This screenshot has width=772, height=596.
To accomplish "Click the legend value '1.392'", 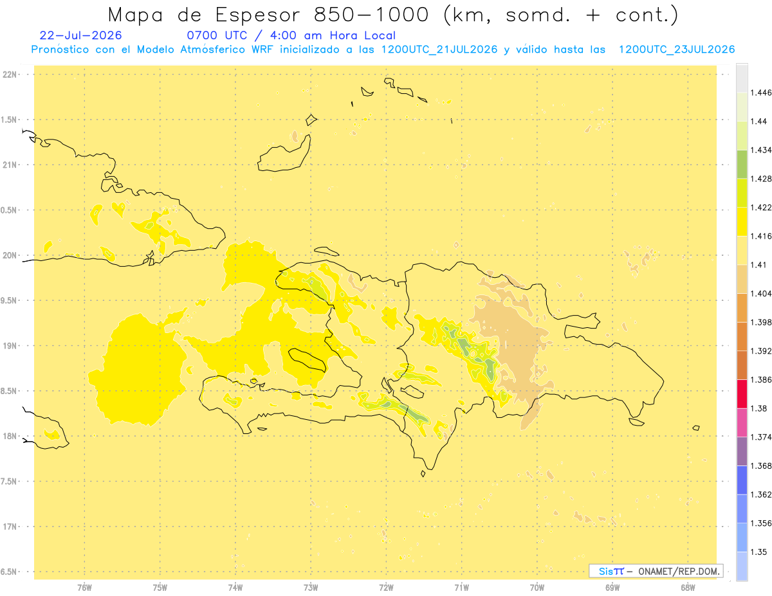I will pos(761,351).
